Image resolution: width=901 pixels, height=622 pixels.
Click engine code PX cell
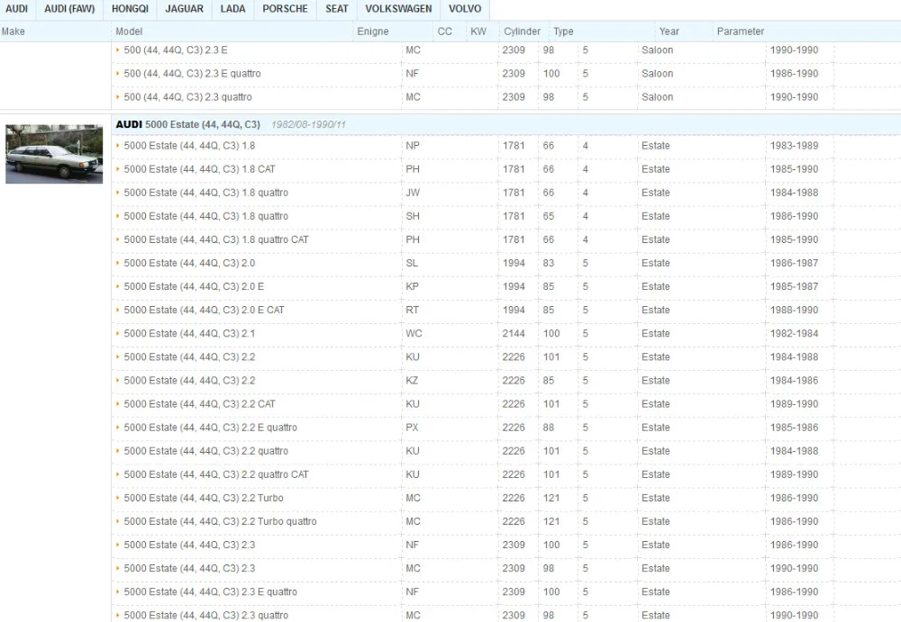point(412,428)
